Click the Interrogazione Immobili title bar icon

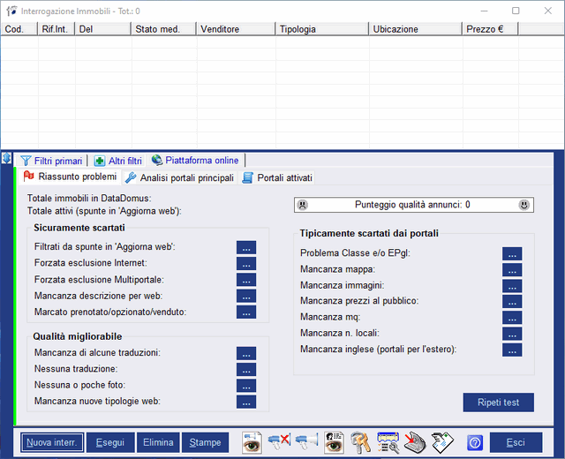pyautogui.click(x=11, y=11)
